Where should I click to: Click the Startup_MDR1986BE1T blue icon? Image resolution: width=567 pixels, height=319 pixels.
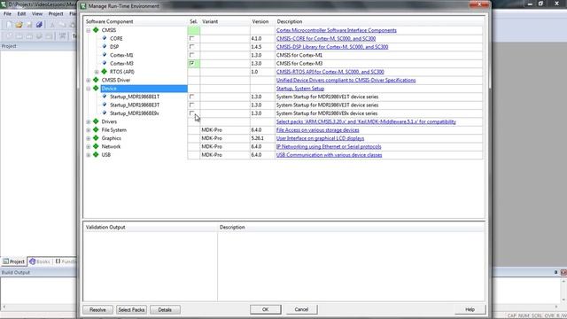(105, 97)
